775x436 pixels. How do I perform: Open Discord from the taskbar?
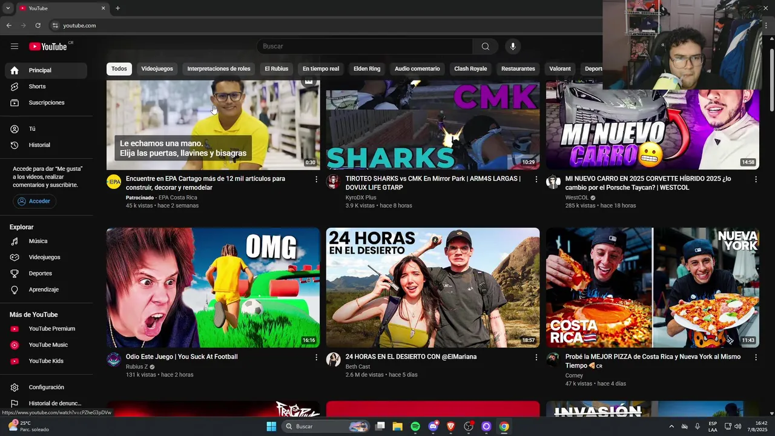(433, 426)
